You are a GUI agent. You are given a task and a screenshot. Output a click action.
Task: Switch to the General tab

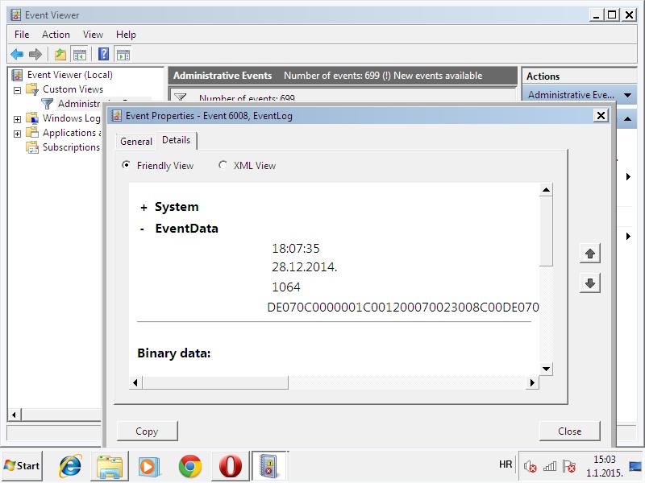[136, 142]
